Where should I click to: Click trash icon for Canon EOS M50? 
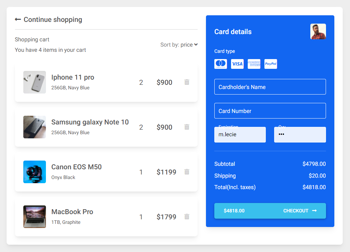coord(187,172)
